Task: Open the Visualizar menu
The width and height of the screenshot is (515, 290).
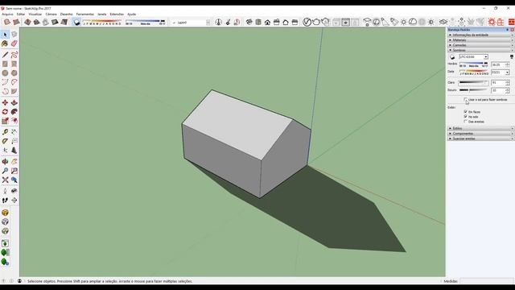Action: tap(35, 14)
